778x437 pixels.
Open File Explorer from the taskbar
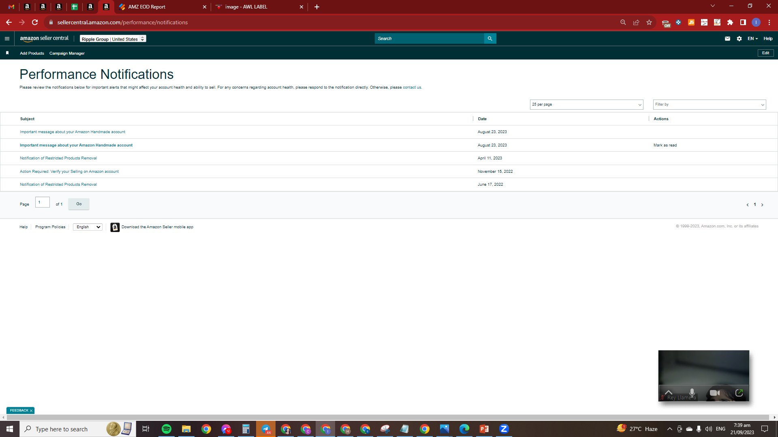coord(186,429)
